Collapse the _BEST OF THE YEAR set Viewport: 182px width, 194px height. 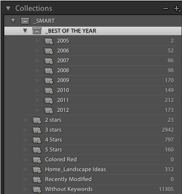[x=25, y=31]
